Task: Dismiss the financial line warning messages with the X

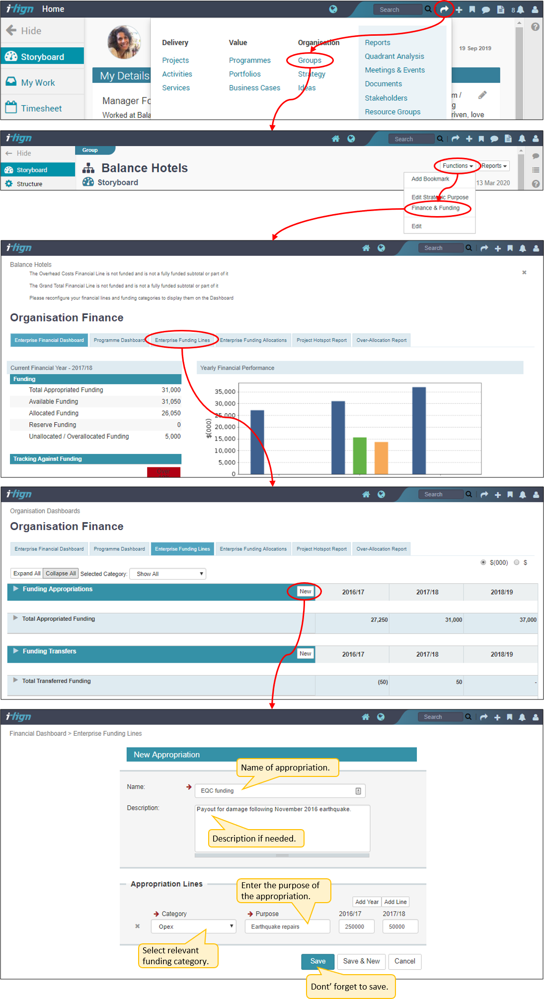Action: [524, 272]
